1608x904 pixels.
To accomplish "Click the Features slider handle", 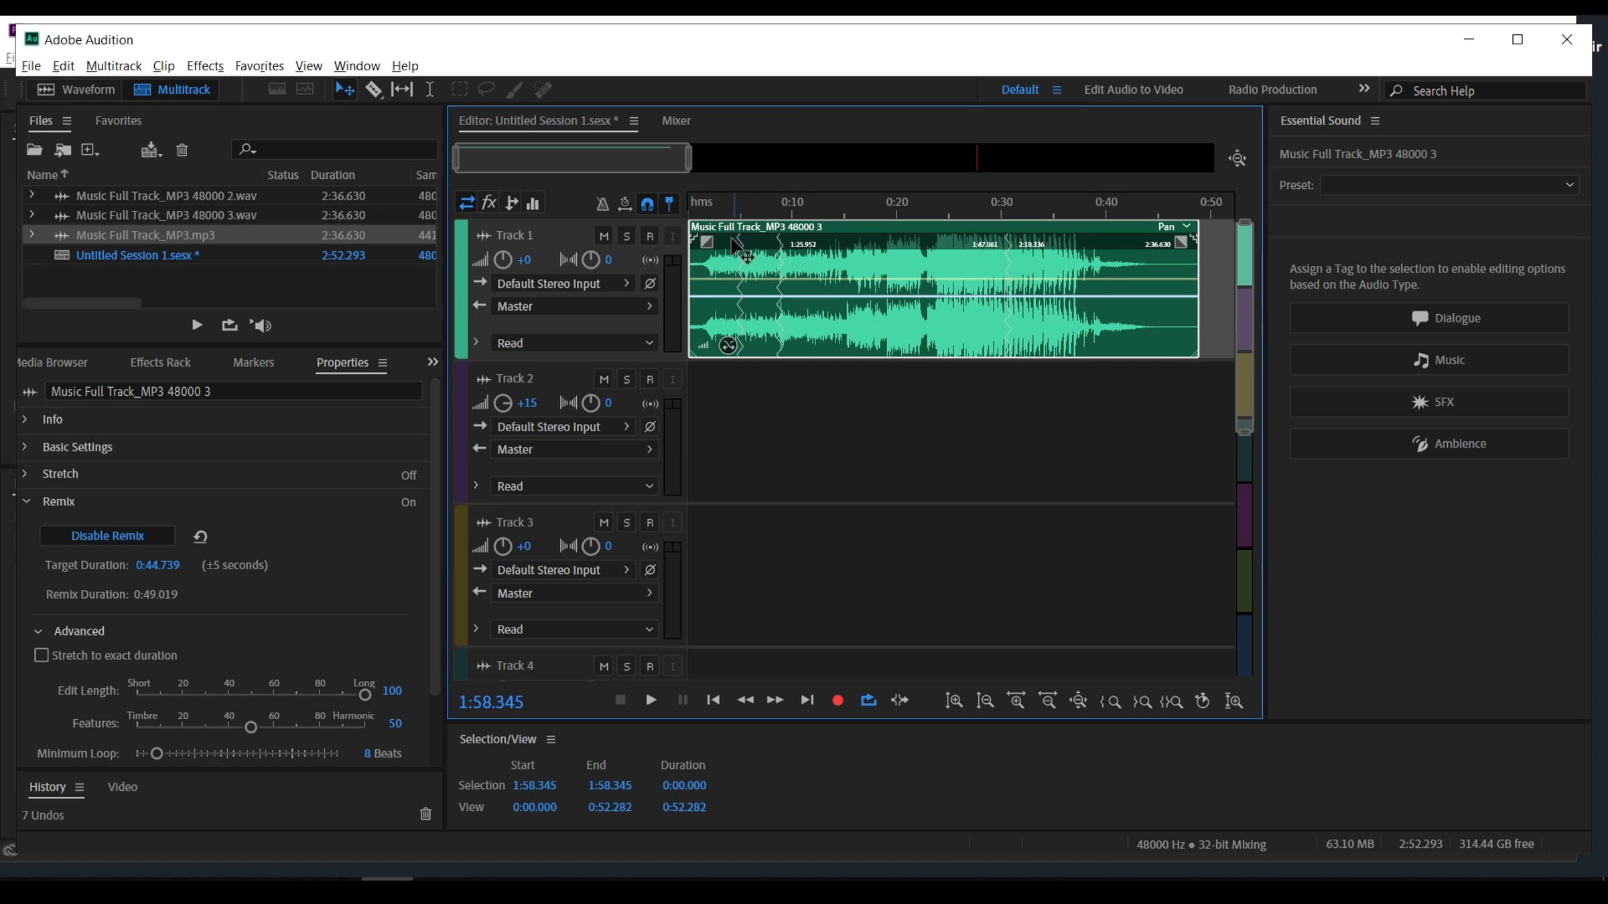I will tap(251, 727).
